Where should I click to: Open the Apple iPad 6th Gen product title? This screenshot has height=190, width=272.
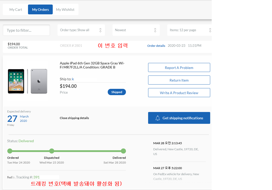[92, 65]
